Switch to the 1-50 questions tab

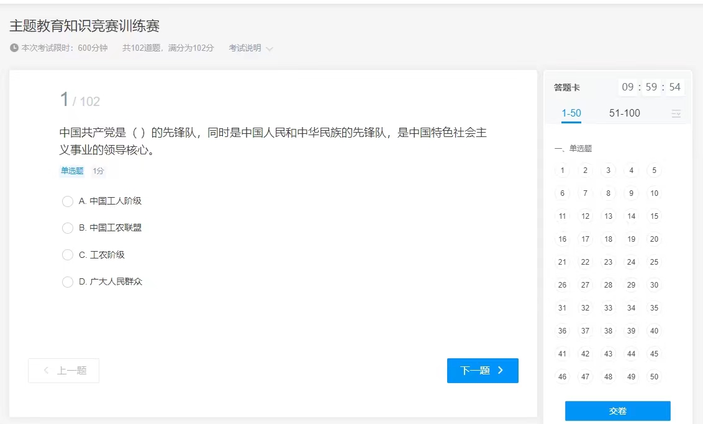571,113
